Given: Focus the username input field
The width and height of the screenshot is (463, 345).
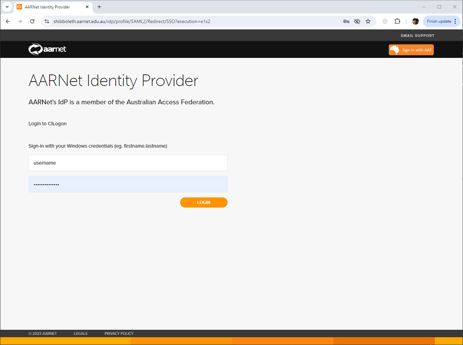Looking at the screenshot, I should tap(128, 163).
